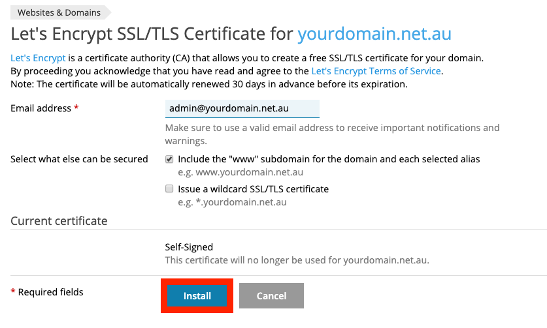Click the "Include the www subdomain" label text
547x328 pixels.
click(x=329, y=159)
